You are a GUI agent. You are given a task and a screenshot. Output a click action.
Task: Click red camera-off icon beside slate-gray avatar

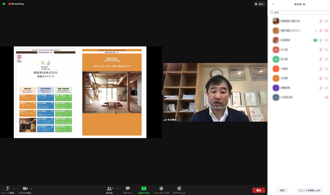click(x=326, y=97)
